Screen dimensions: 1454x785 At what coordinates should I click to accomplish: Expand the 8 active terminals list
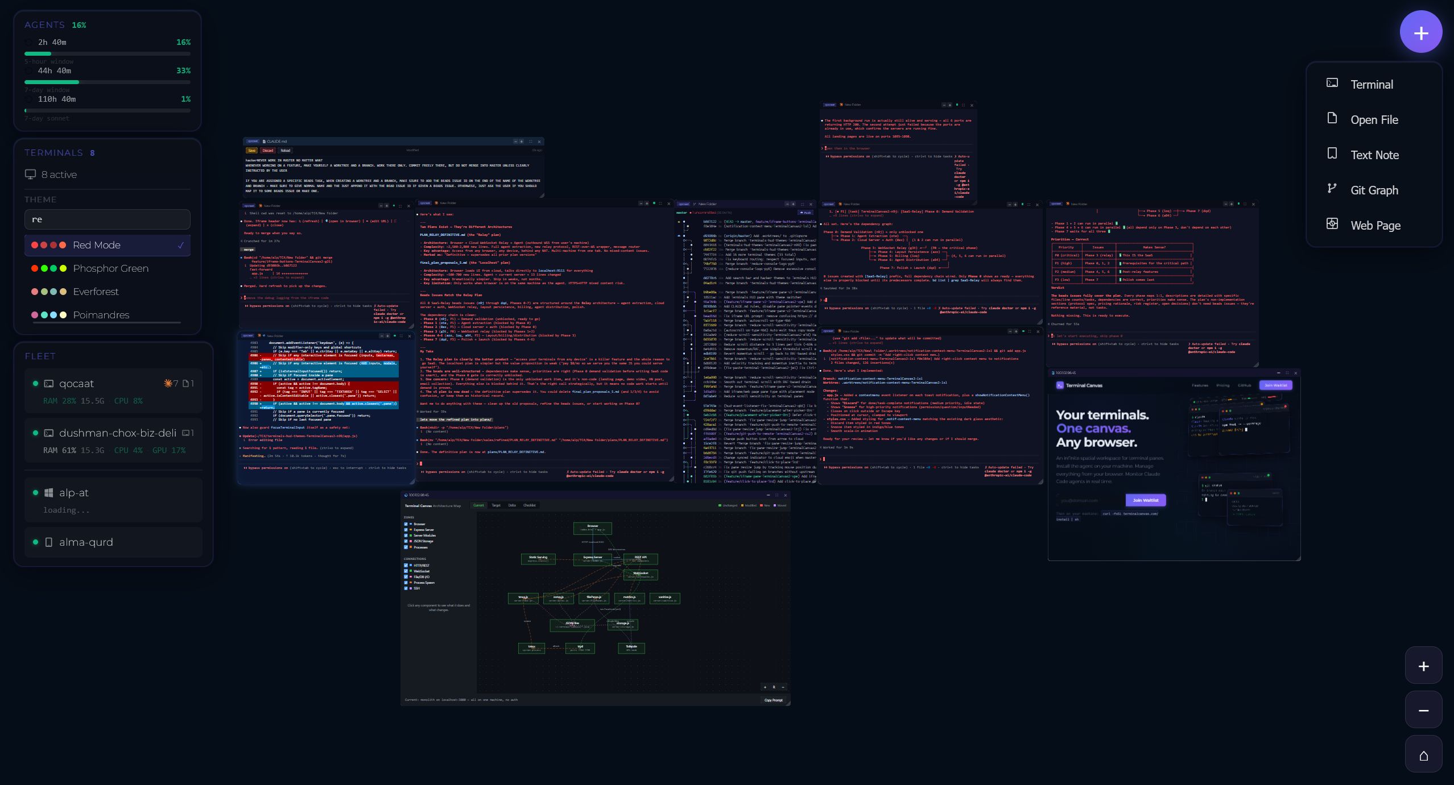(59, 175)
